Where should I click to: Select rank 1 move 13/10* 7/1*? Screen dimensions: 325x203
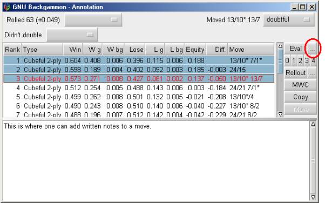click(x=139, y=60)
